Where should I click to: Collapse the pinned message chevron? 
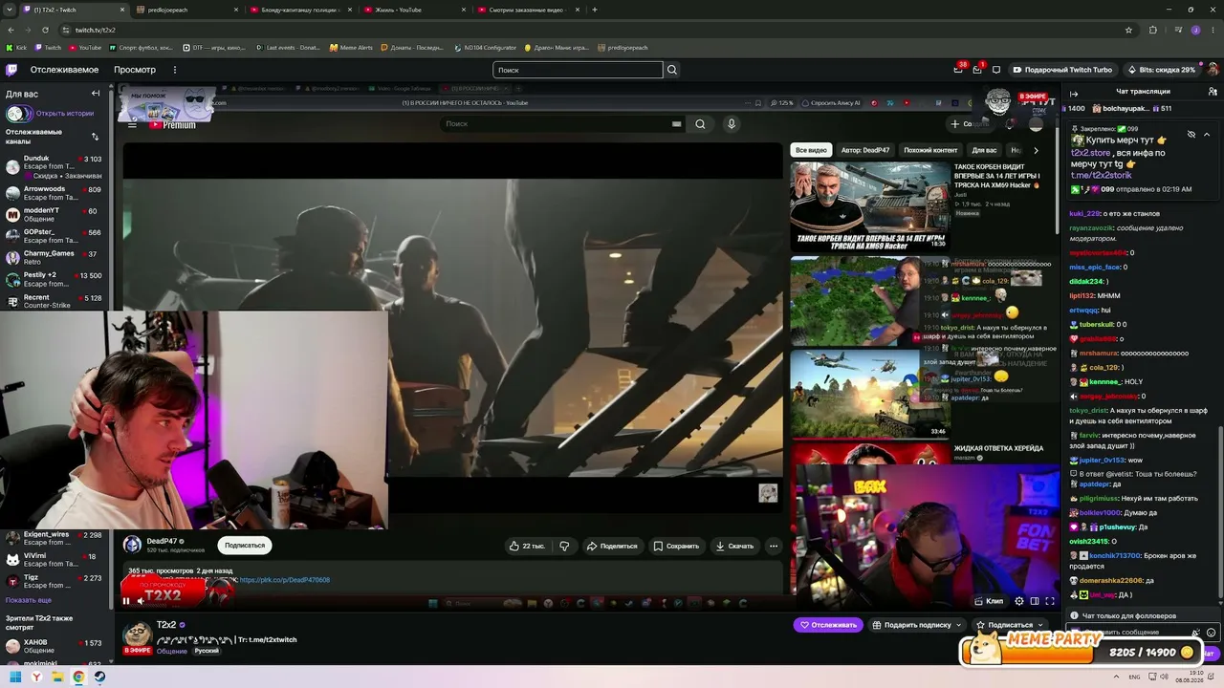click(1207, 135)
